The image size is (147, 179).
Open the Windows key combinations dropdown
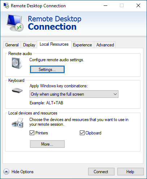74,94
